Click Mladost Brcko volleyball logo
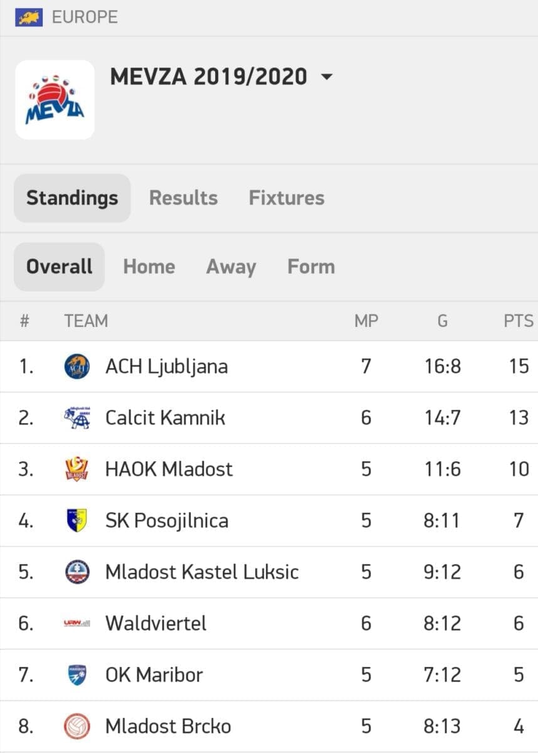 (x=76, y=727)
